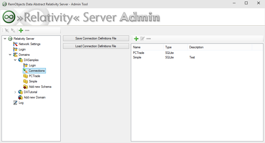The image size is (265, 143).
Task: Click the DASamples globe icon
Action: click(20, 60)
